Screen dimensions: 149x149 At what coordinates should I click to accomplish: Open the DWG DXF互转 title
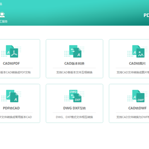point(74,108)
